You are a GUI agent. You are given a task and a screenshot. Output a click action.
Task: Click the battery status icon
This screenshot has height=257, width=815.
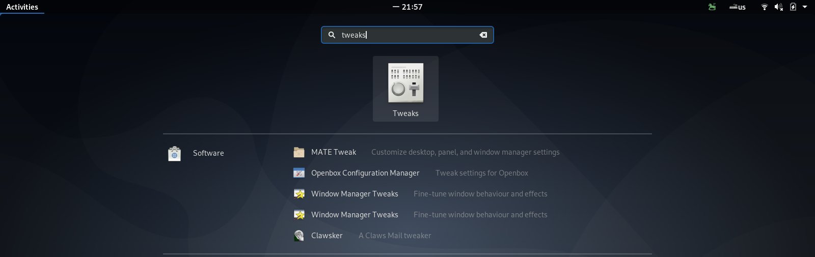tap(793, 7)
